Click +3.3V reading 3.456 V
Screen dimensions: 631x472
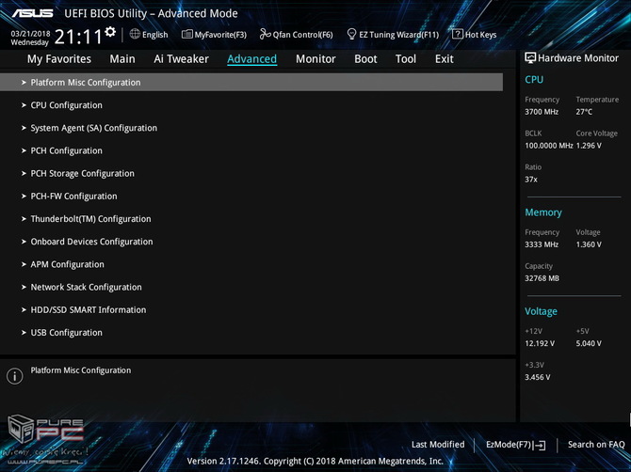pos(537,377)
